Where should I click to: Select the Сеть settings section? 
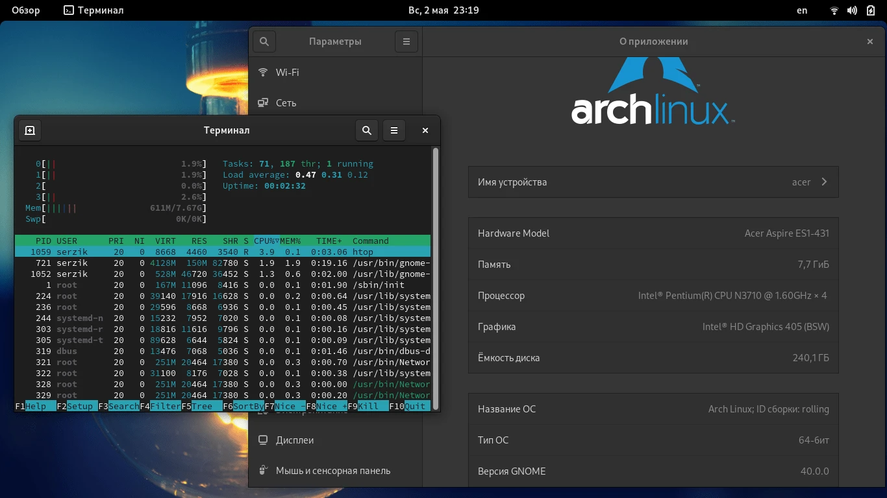click(x=286, y=102)
